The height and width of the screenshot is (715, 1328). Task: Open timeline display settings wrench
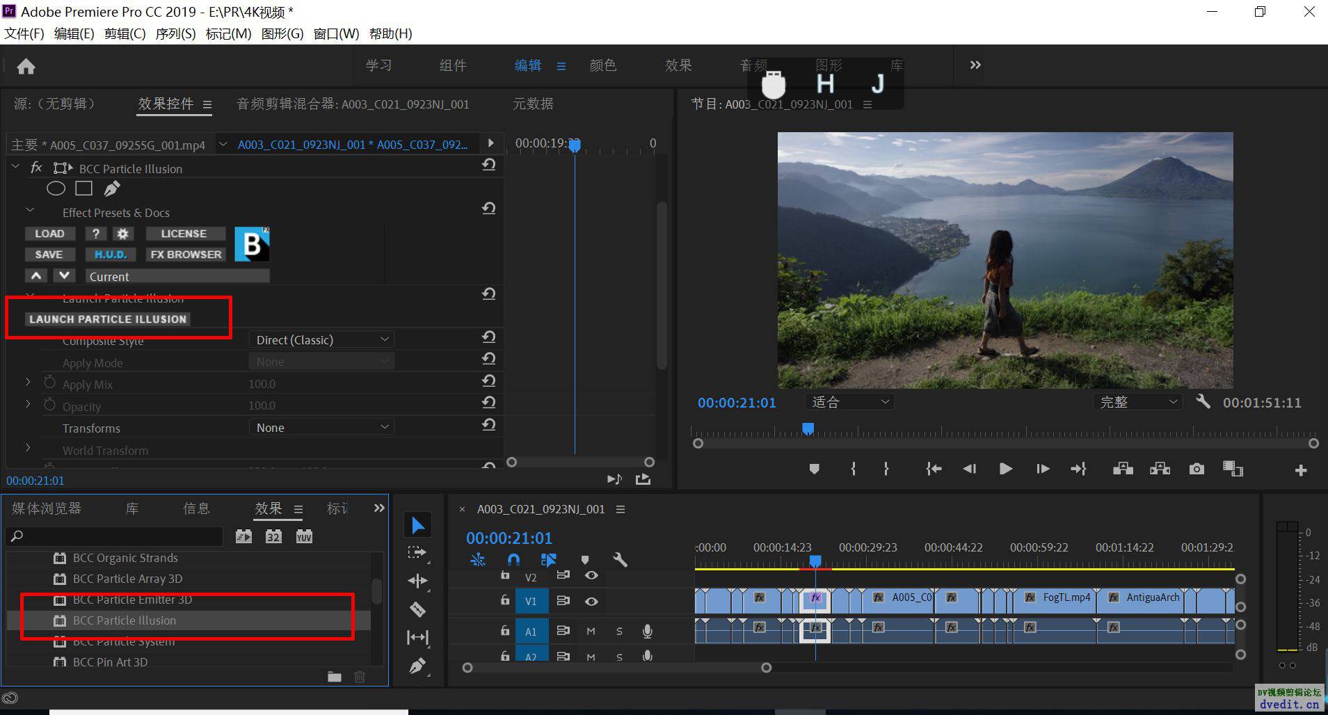pos(620,559)
